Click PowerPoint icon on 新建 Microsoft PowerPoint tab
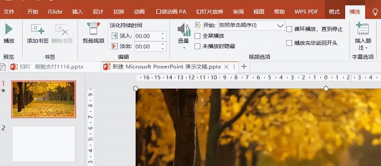This screenshot has height=166, width=381. (x=107, y=67)
